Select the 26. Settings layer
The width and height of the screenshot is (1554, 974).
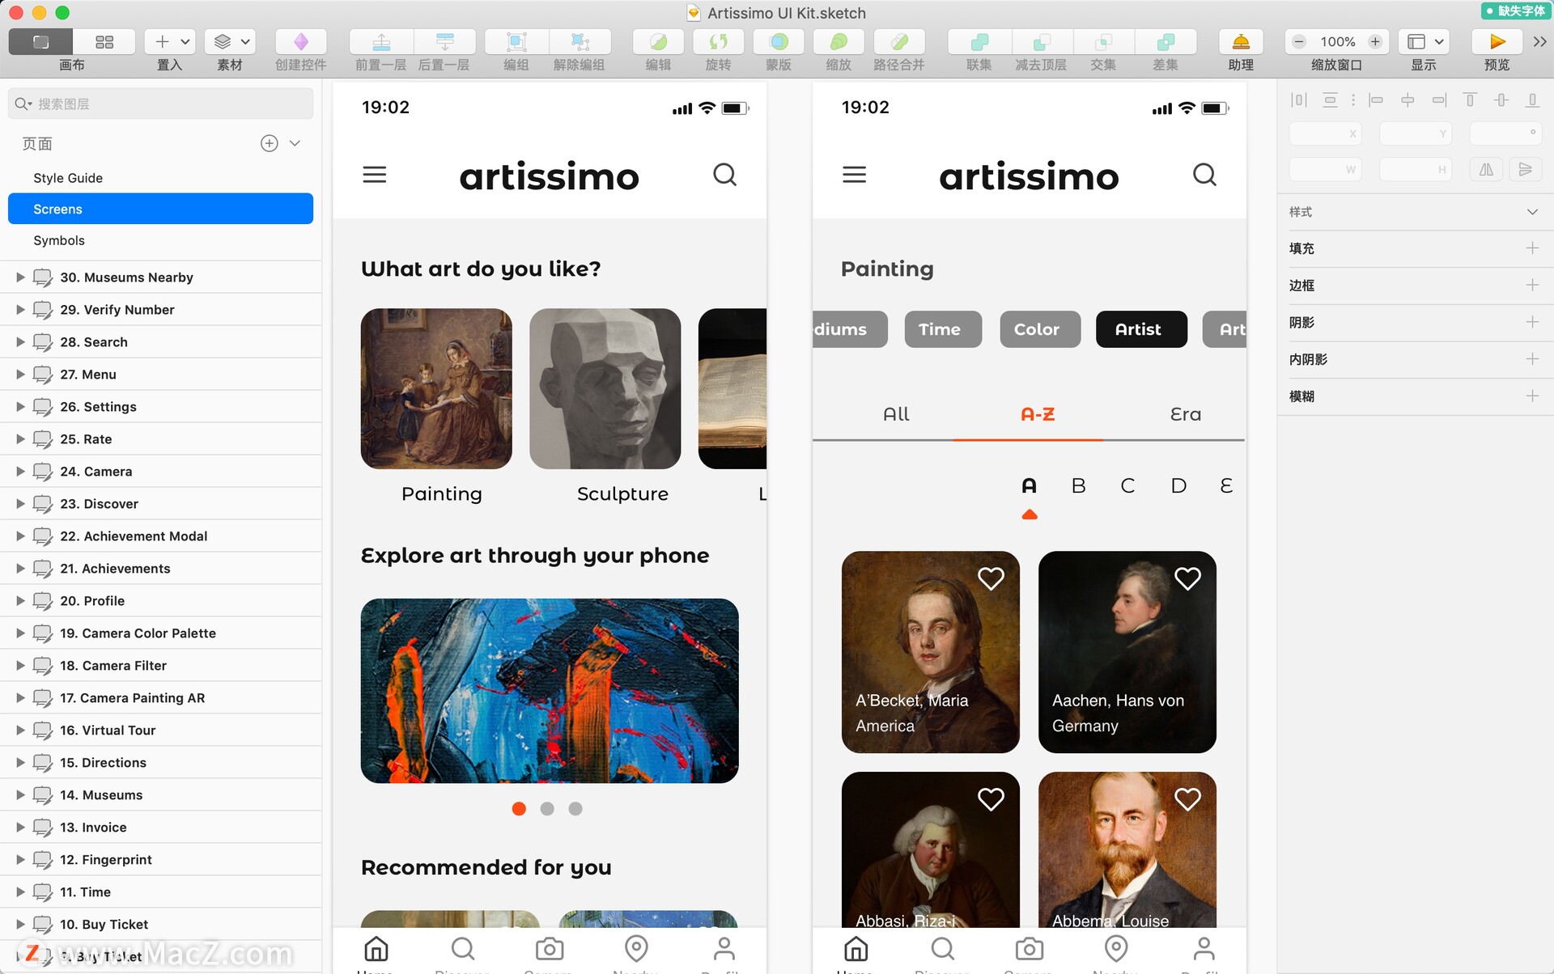coord(160,406)
